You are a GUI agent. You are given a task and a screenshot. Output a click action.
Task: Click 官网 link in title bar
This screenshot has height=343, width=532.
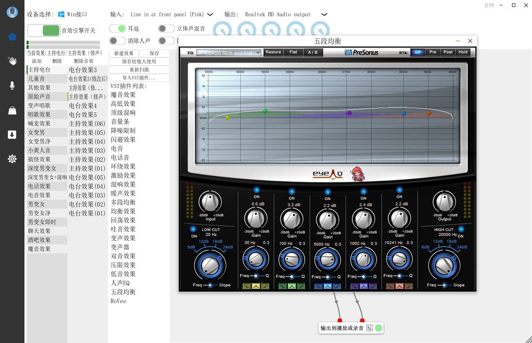pos(489,5)
